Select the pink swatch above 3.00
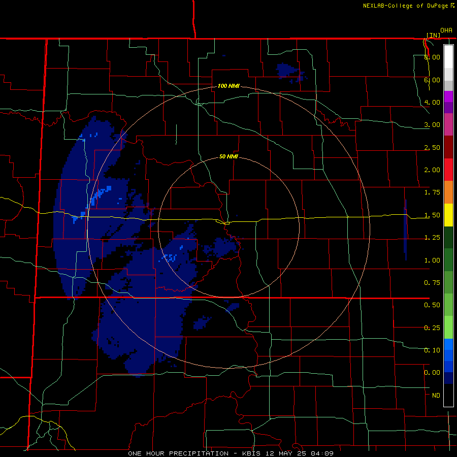 tap(448, 124)
